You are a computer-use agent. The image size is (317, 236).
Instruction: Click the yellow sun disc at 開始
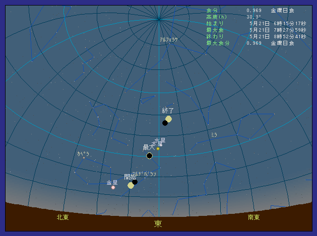(131, 185)
